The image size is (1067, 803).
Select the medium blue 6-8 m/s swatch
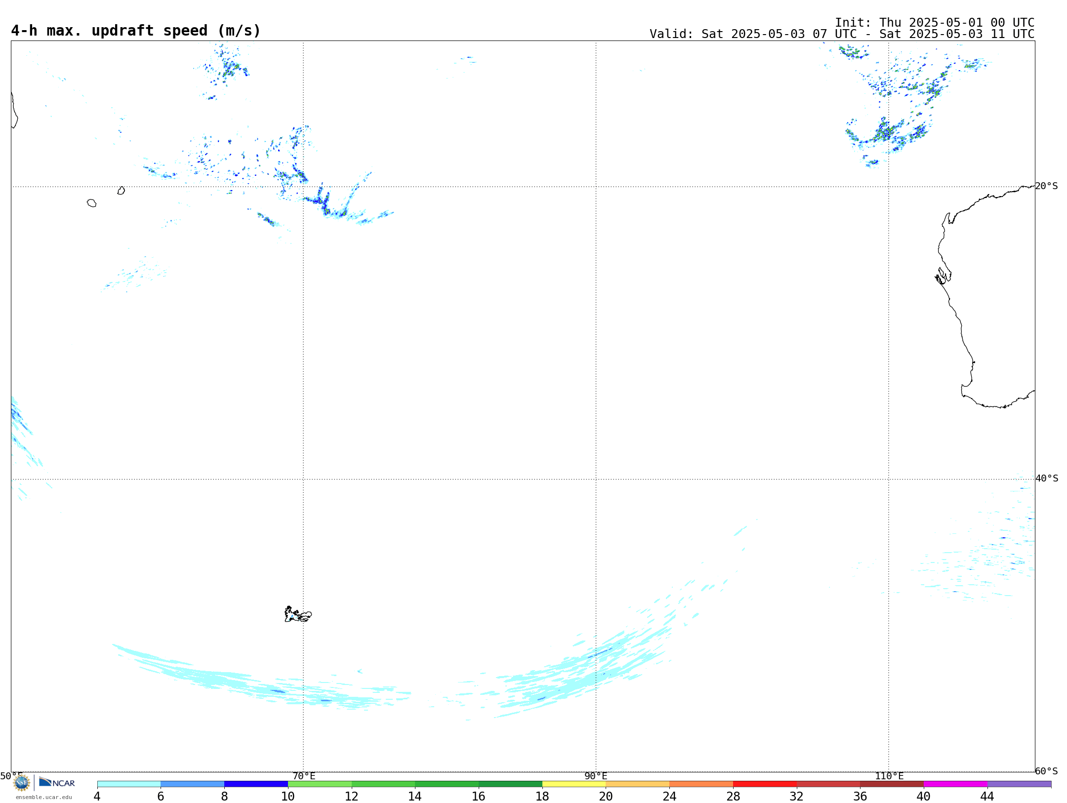pyautogui.click(x=193, y=784)
